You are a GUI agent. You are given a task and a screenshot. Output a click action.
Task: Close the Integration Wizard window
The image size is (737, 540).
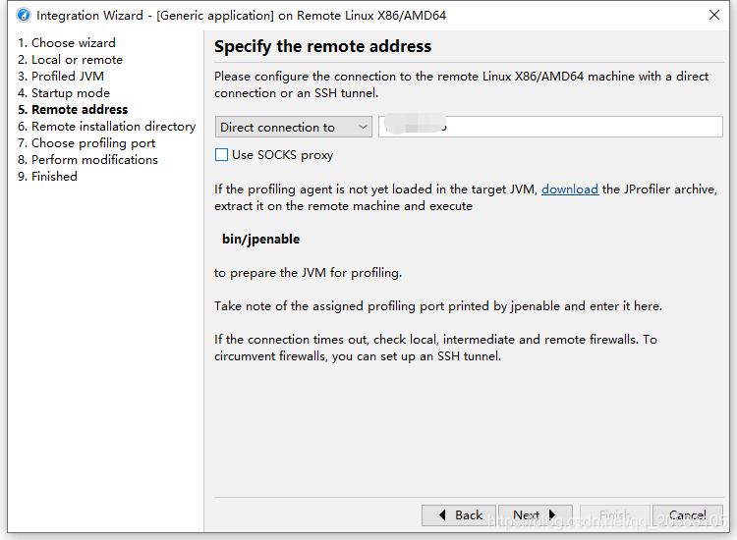coord(714,15)
